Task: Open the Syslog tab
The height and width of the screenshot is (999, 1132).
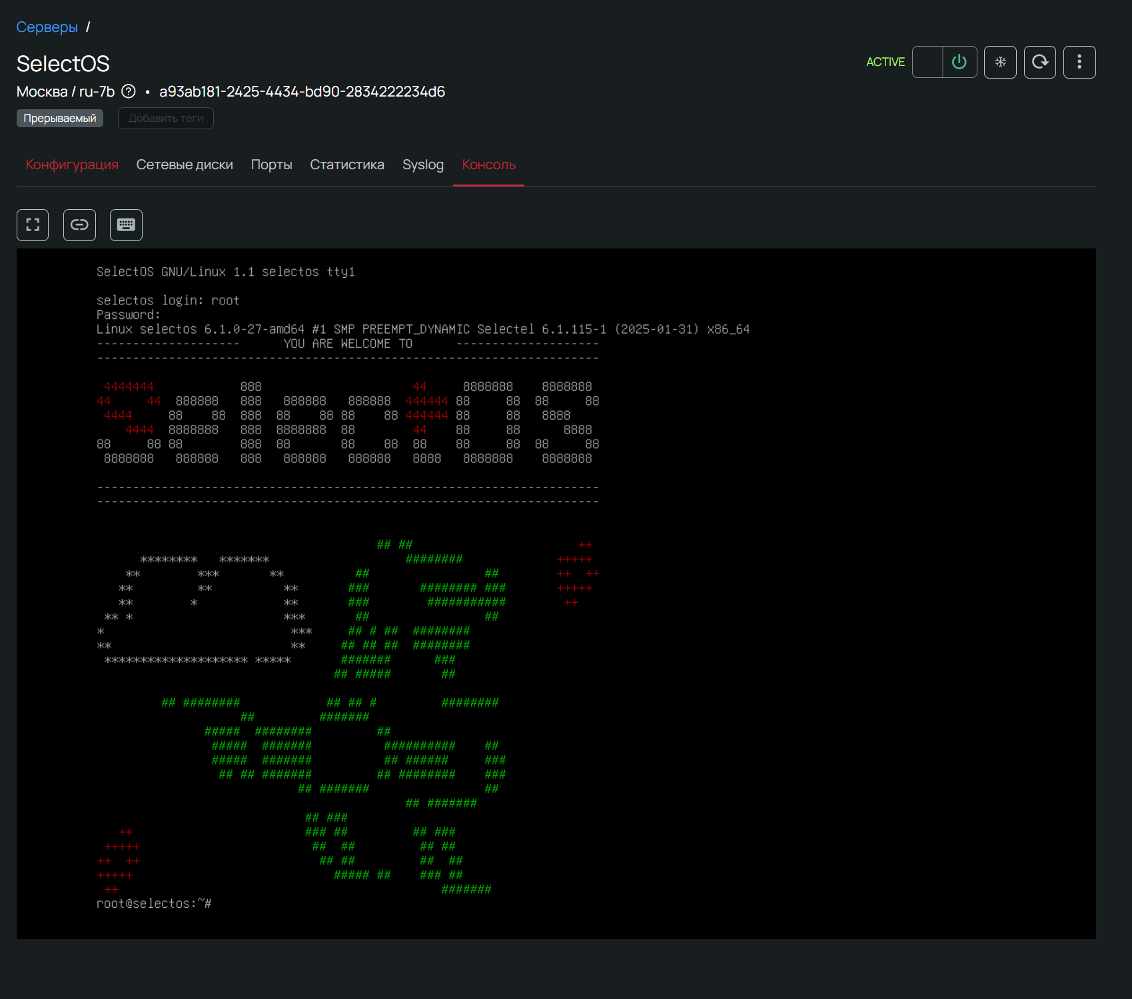Action: [x=422, y=165]
